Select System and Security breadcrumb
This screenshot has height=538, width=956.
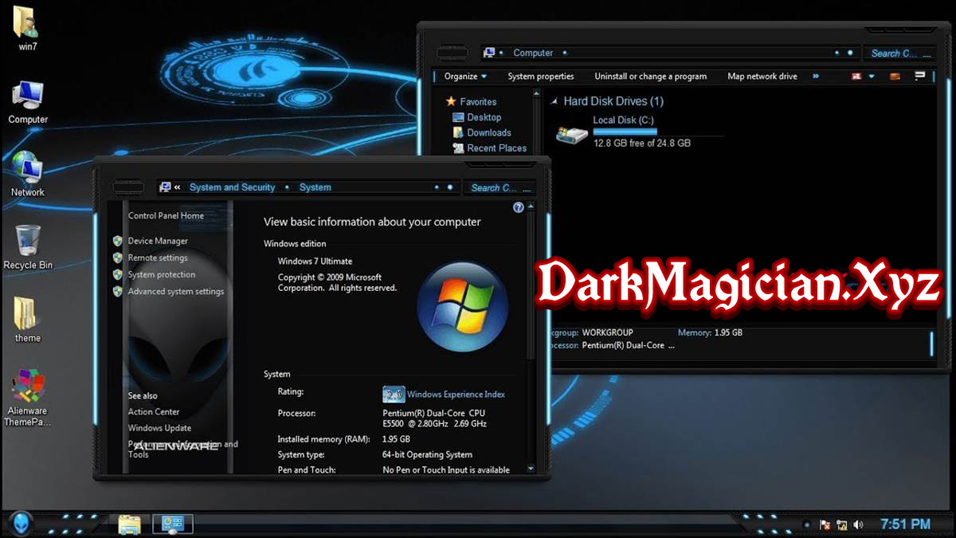pyautogui.click(x=233, y=187)
